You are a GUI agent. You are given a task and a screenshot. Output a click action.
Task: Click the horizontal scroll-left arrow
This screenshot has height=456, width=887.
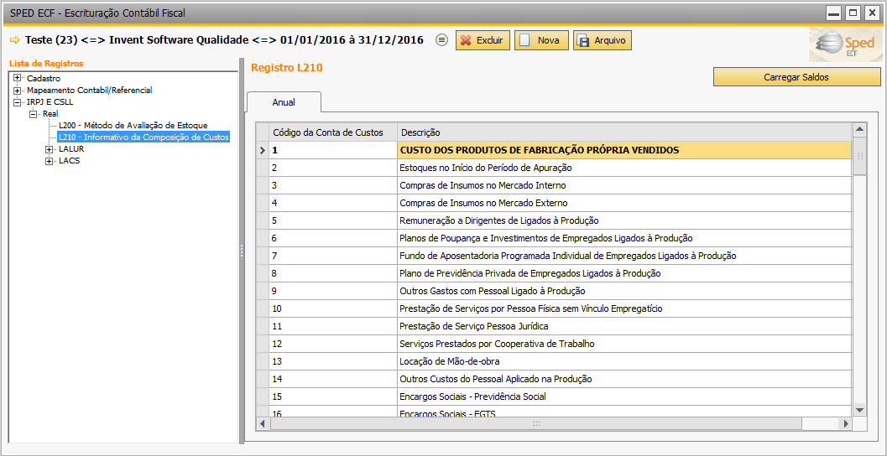click(263, 422)
